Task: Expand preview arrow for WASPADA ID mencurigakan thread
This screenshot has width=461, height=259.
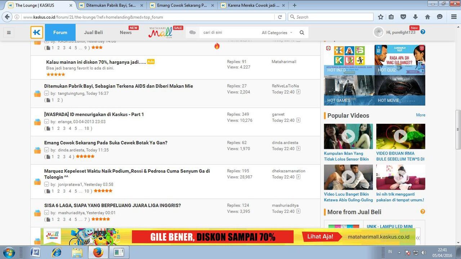Action: pyautogui.click(x=46, y=122)
